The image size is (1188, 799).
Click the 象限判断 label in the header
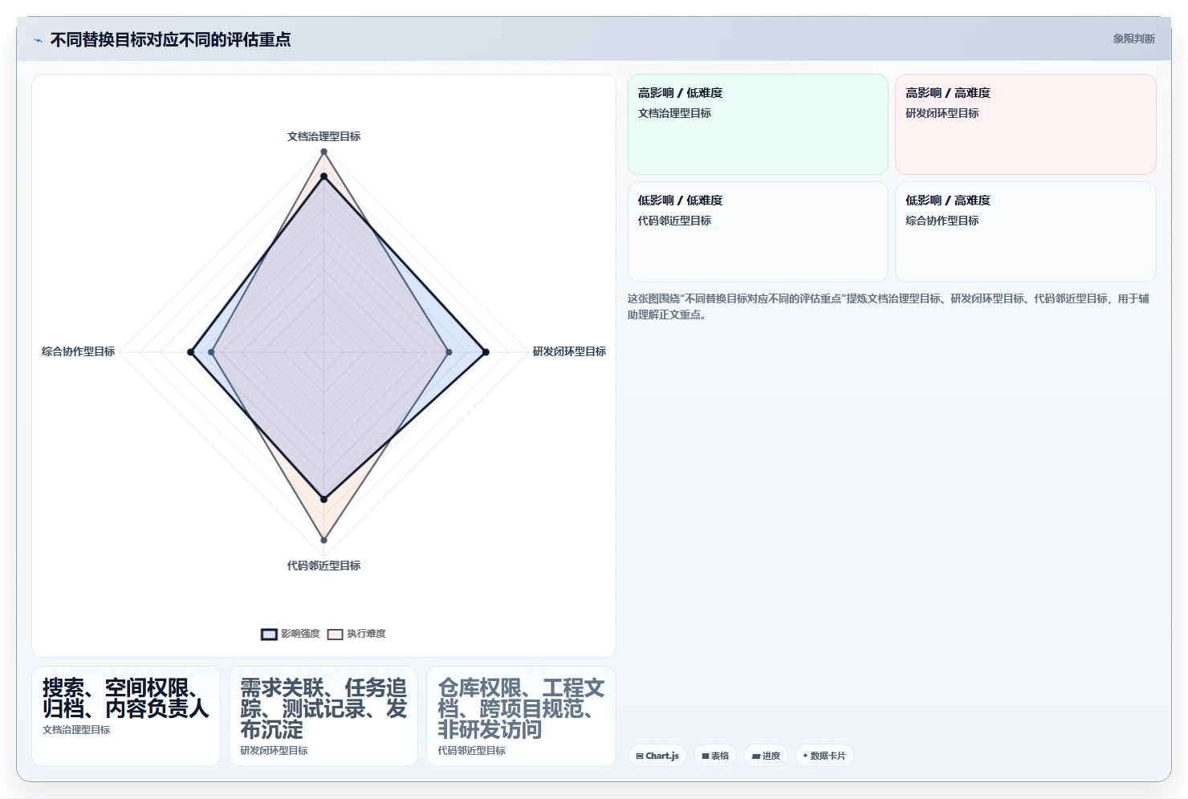pyautogui.click(x=1133, y=39)
